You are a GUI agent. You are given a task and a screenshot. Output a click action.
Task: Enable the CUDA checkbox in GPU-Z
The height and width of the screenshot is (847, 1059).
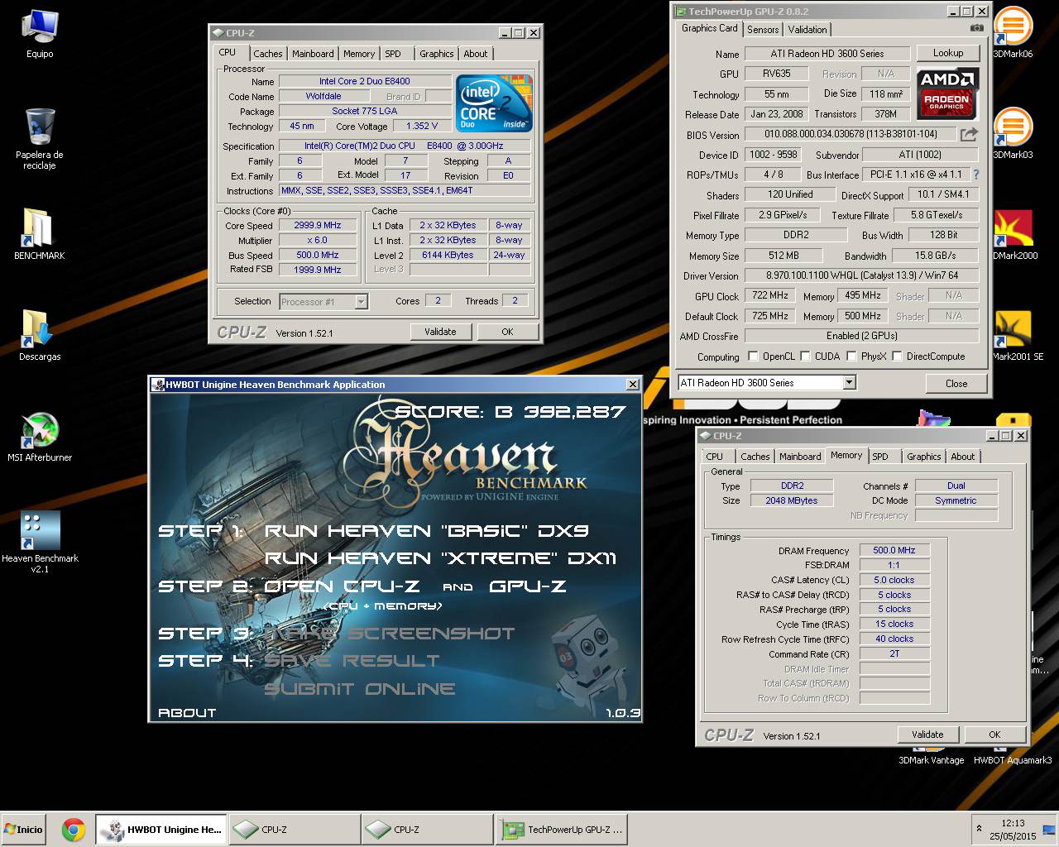[x=805, y=357]
